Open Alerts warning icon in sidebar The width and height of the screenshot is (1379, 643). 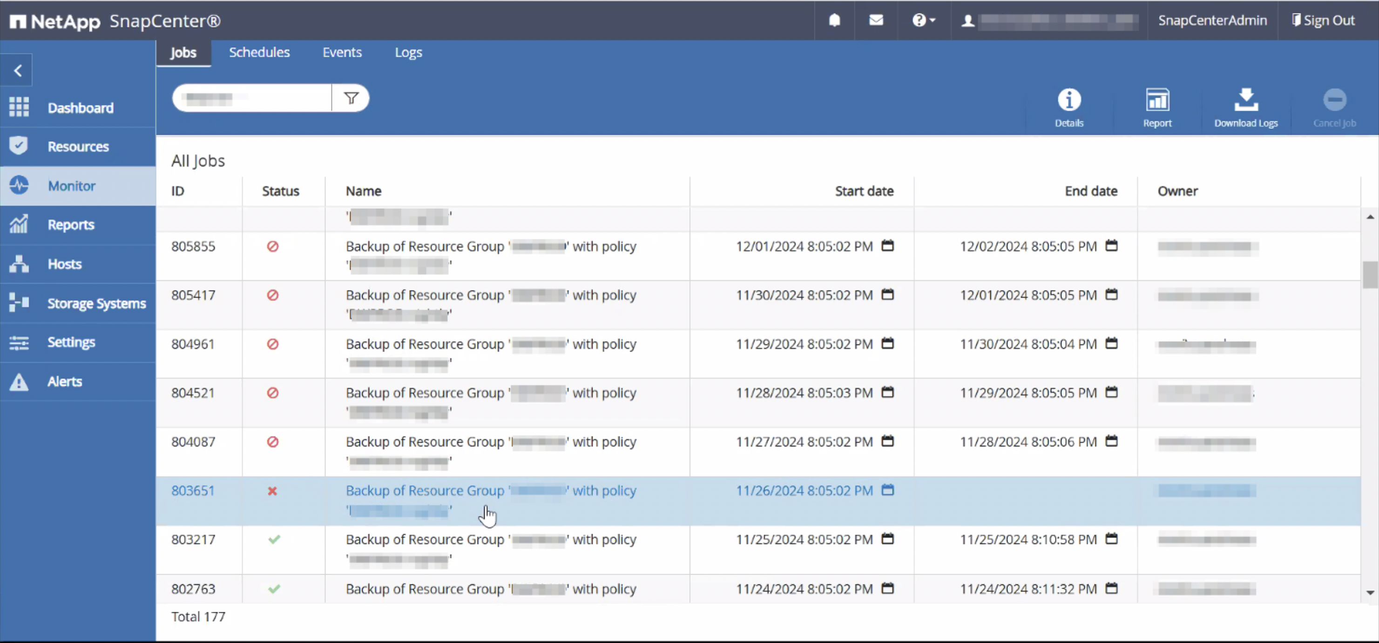tap(19, 382)
